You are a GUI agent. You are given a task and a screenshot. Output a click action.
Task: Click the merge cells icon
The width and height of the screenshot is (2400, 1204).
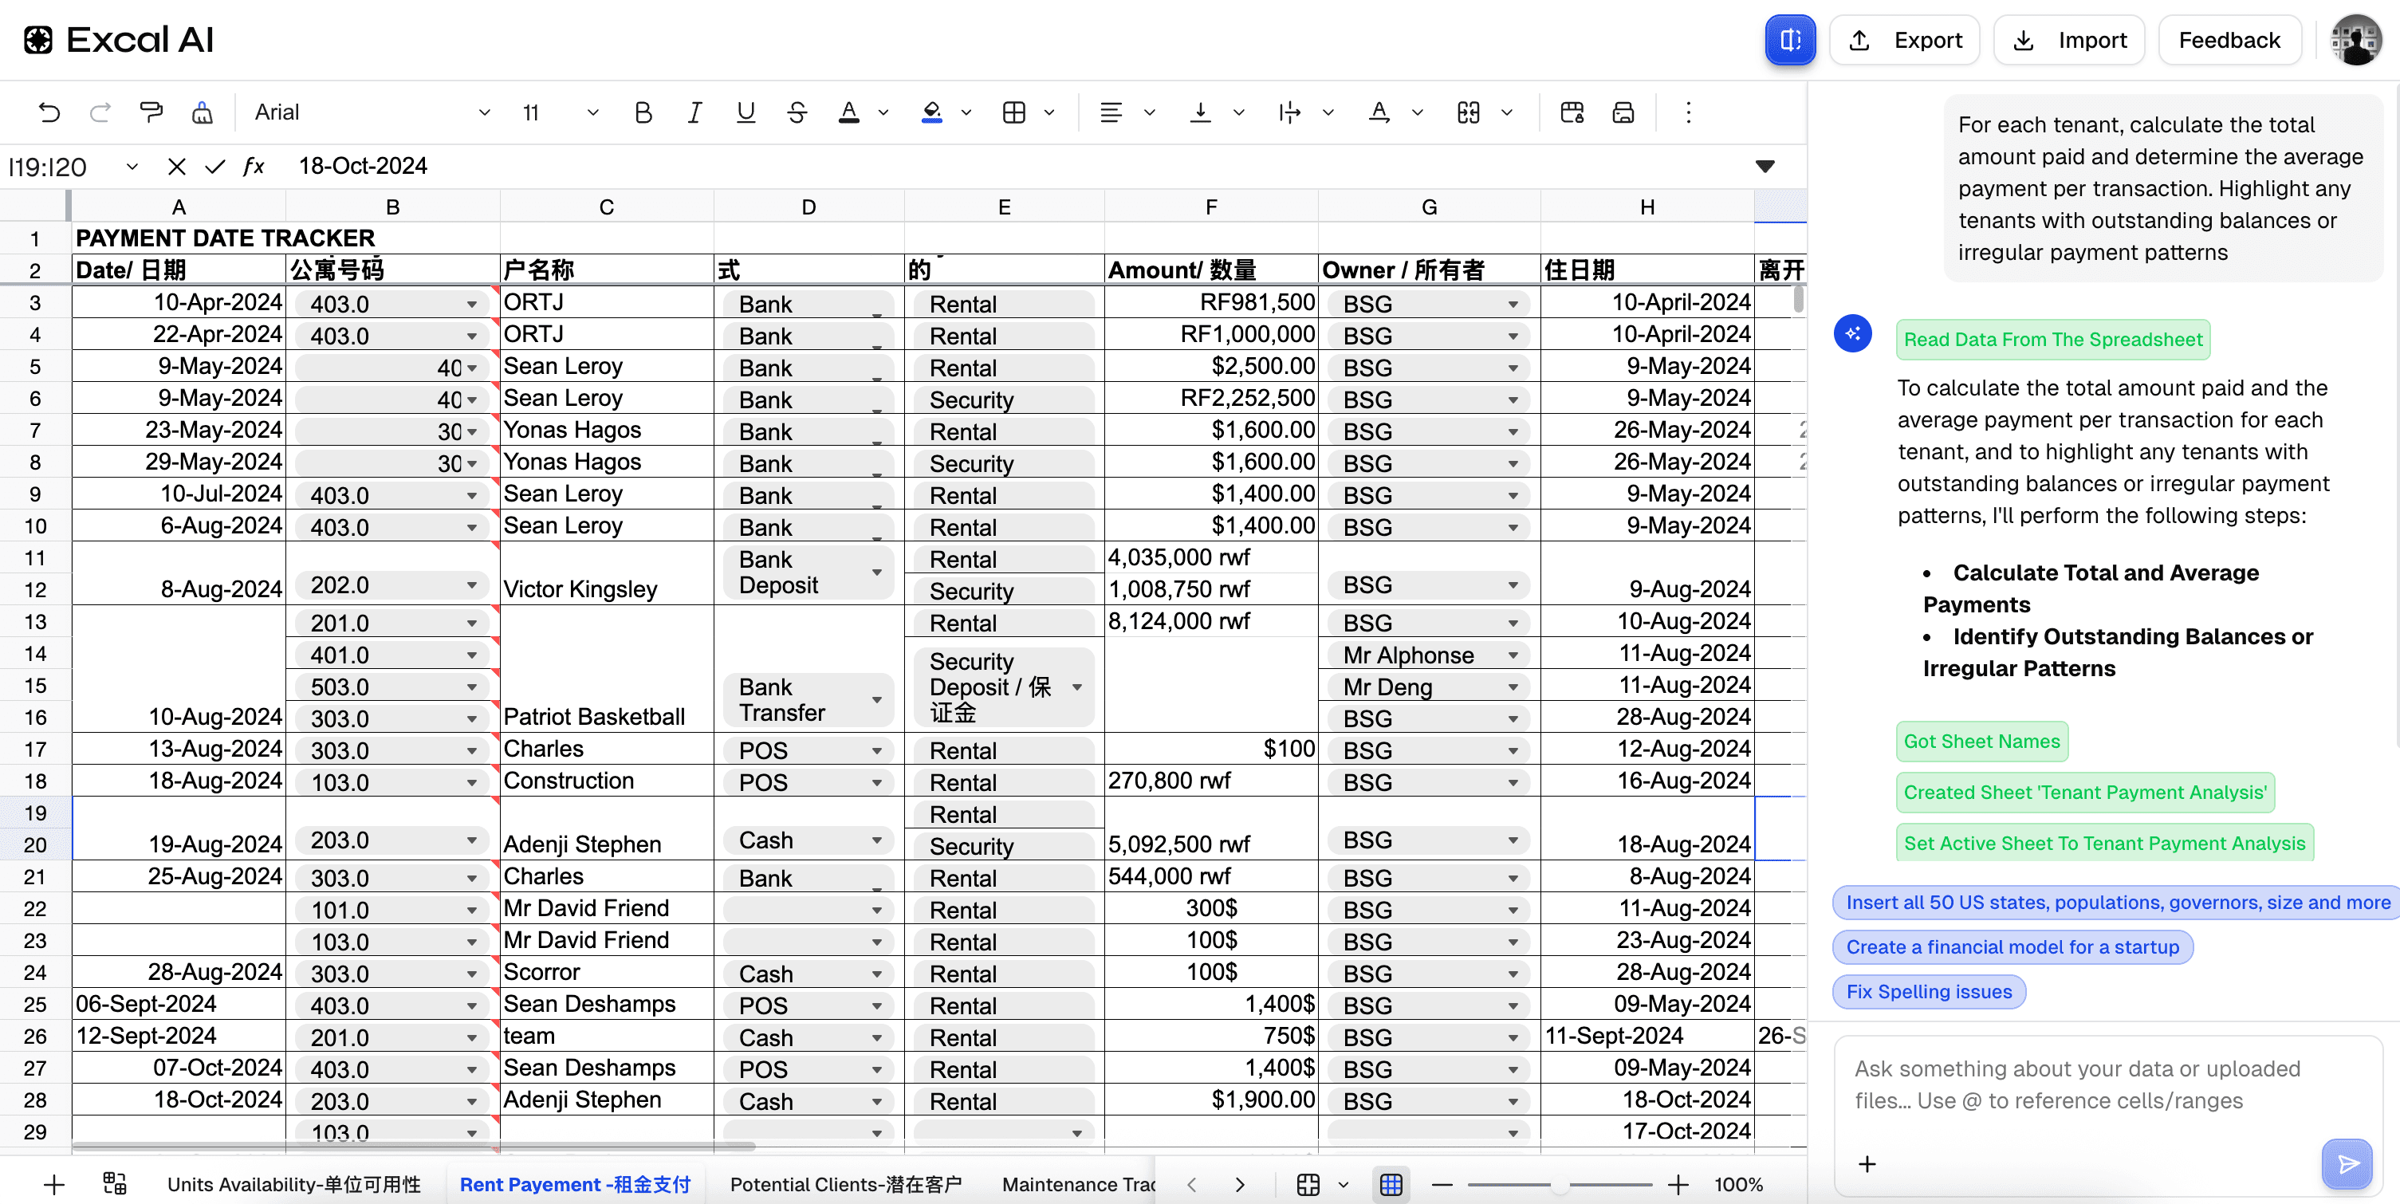click(1469, 112)
